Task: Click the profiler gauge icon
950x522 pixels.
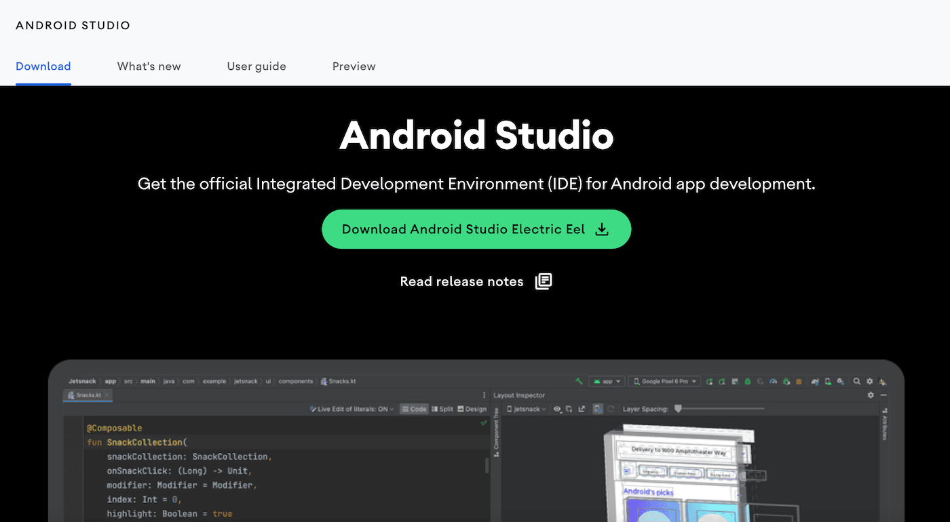Action: point(773,382)
